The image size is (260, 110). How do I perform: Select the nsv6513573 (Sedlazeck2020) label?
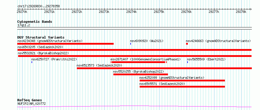click(99, 65)
